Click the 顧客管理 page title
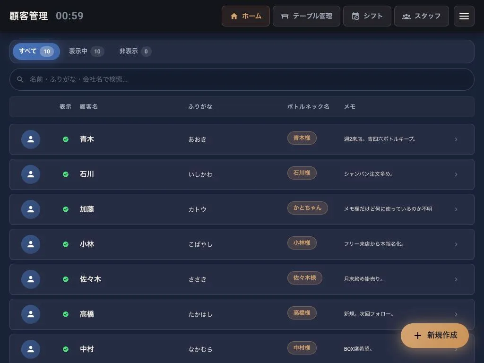The width and height of the screenshot is (484, 363). (29, 16)
